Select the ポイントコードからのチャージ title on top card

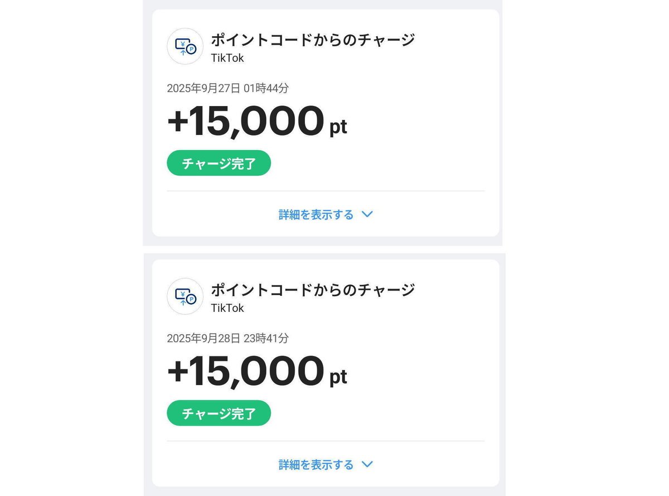click(313, 40)
